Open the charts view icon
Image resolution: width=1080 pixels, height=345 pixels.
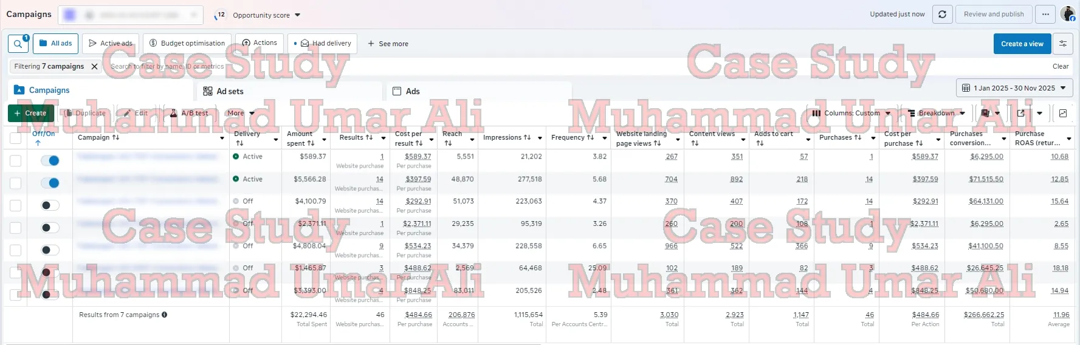pyautogui.click(x=1062, y=113)
